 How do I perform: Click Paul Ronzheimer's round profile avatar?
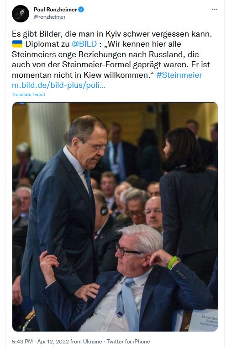click(x=21, y=14)
